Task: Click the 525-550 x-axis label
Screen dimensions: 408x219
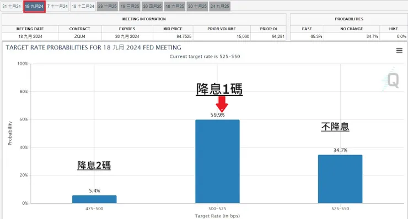Action: point(340,209)
